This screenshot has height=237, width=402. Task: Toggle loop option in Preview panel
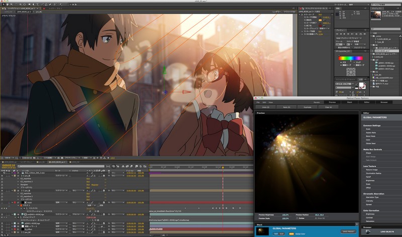coord(361,34)
